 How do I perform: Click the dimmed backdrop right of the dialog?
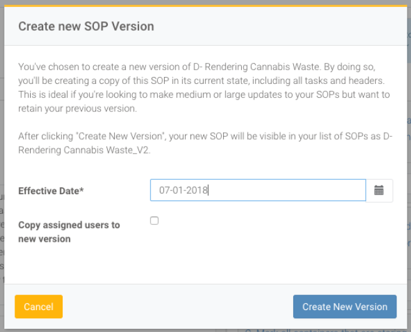[408, 188]
